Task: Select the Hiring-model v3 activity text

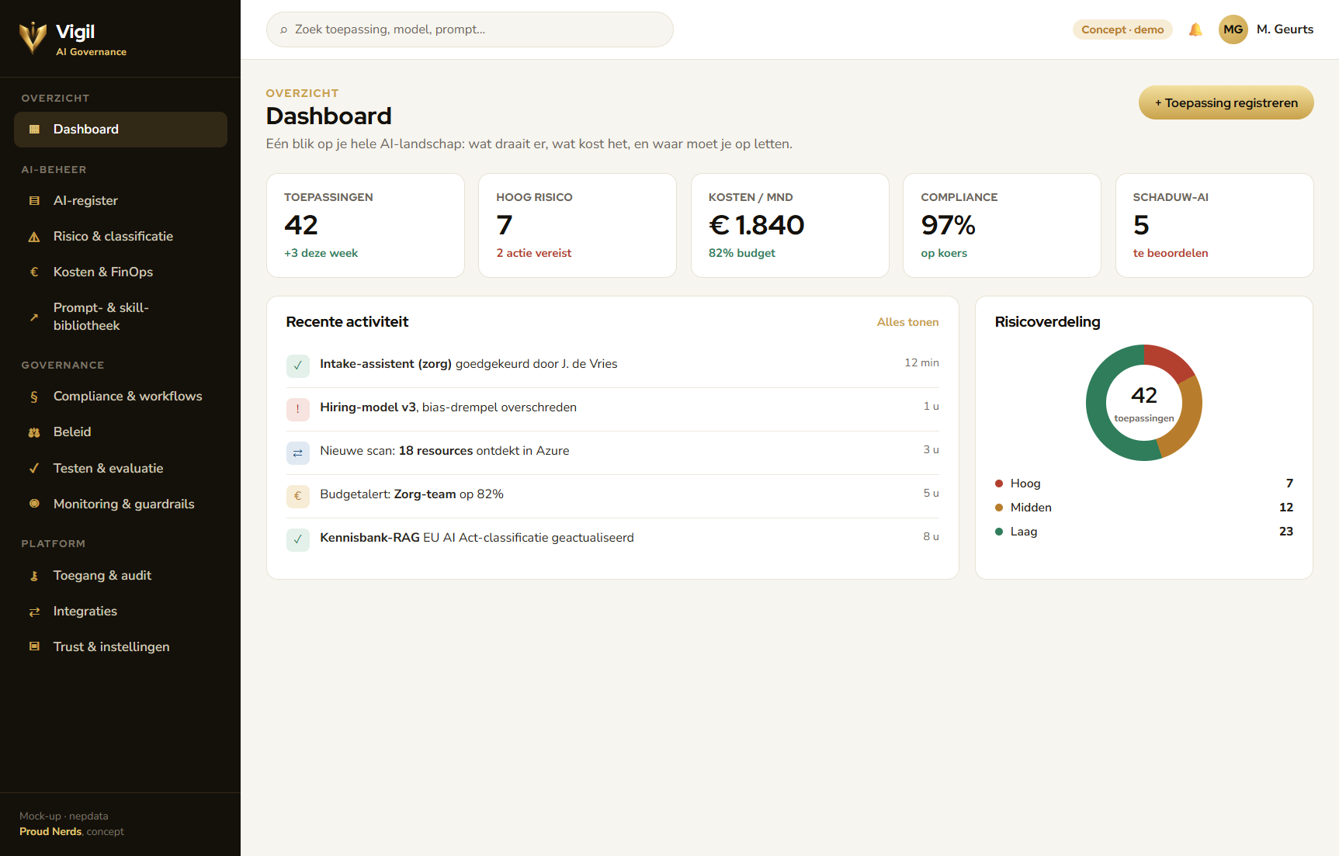Action: 448,407
